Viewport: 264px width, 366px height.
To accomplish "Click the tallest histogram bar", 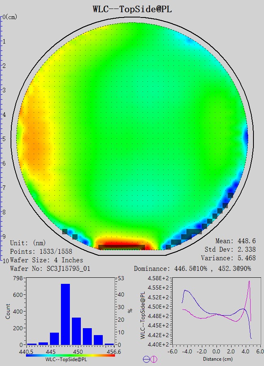I will 65,314.
